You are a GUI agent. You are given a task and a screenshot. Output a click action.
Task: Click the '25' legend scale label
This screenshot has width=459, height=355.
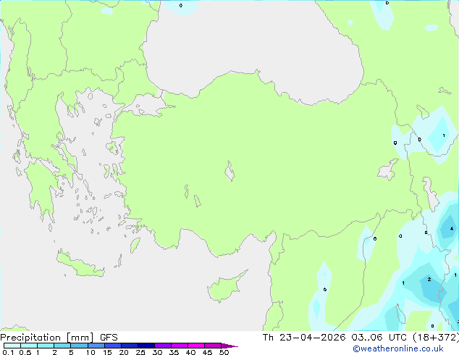140,352
